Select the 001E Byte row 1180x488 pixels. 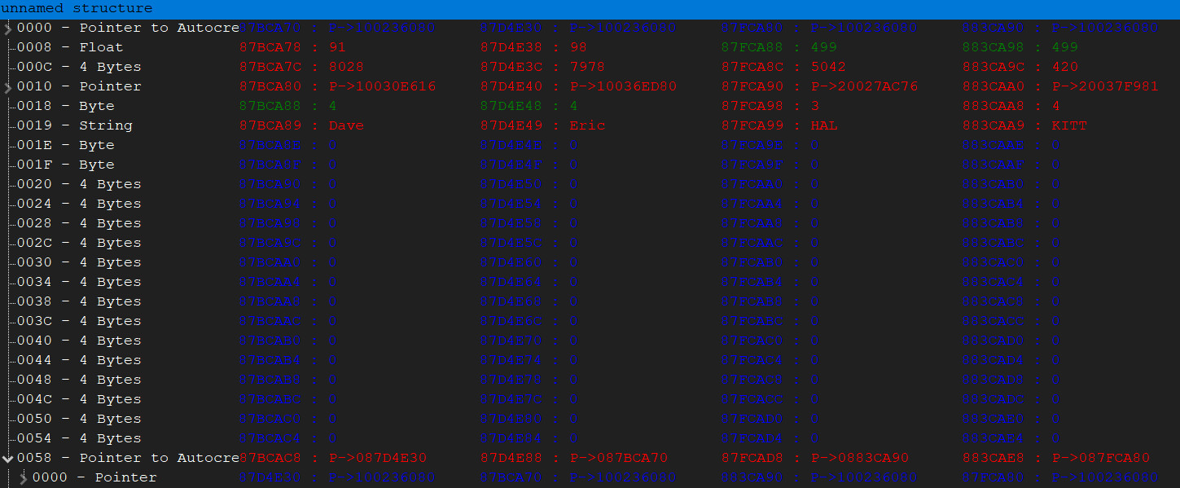[x=65, y=146]
